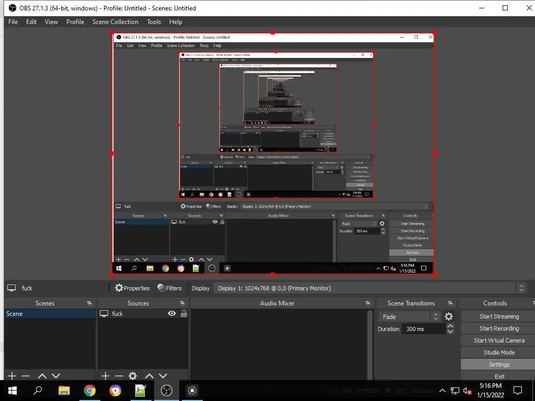Open the 5:16 PM clock and calendar
Viewport: 535px width, 401px height.
click(x=490, y=391)
